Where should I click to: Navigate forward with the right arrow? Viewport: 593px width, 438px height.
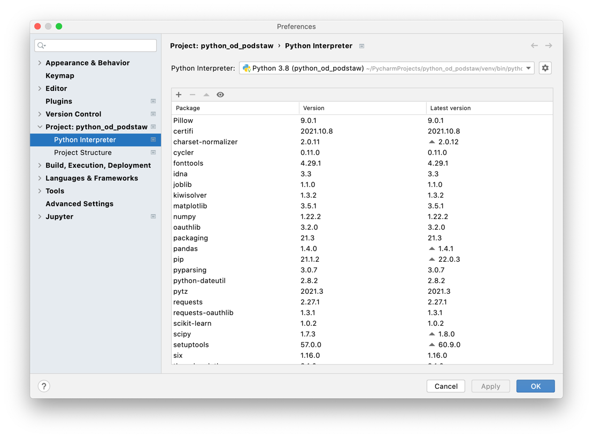pyautogui.click(x=549, y=46)
